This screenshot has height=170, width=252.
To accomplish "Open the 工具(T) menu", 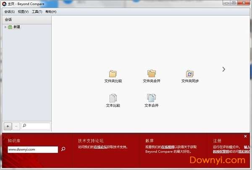I will click(37, 12).
